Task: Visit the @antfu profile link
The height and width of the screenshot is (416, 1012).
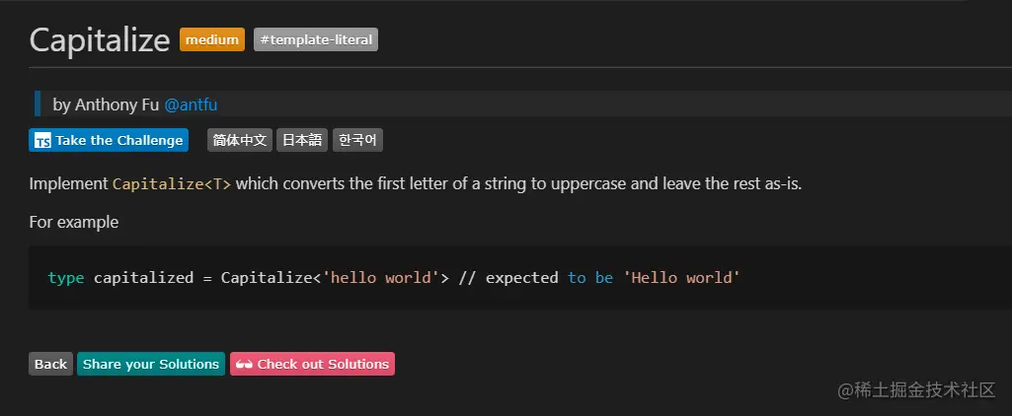Action: (197, 104)
